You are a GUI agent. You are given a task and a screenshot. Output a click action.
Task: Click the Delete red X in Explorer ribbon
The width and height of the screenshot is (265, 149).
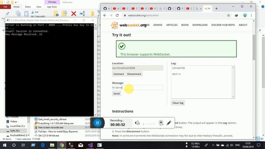tap(74, 14)
